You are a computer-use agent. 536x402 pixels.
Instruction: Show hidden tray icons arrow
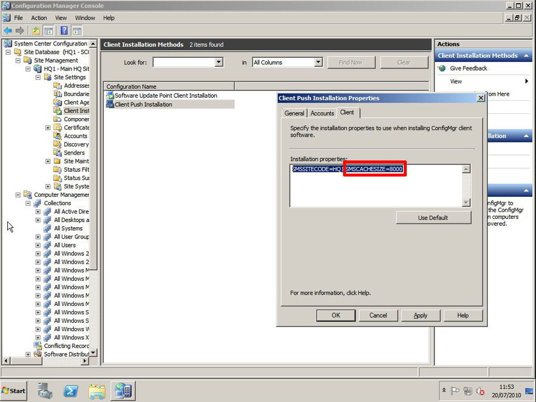point(444,391)
